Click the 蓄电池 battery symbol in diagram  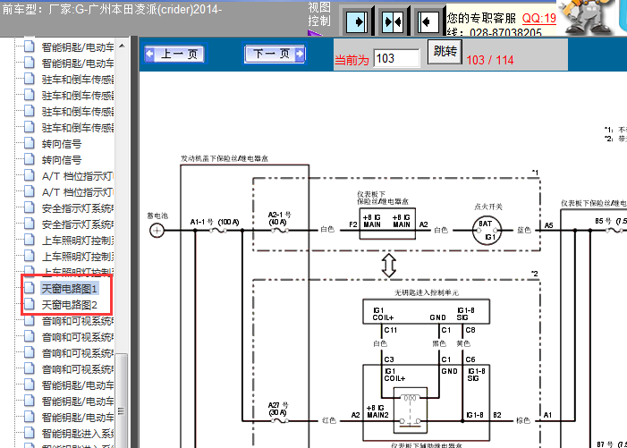click(x=157, y=231)
